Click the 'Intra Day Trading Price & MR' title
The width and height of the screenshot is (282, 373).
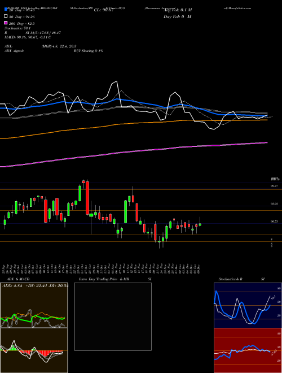(104, 279)
